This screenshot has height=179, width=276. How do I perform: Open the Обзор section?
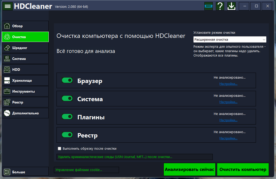tap(25, 26)
